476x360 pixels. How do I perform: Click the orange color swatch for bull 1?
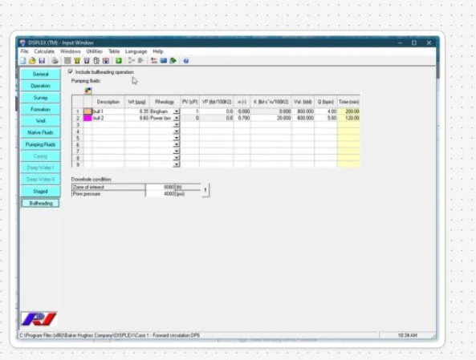[87, 111]
